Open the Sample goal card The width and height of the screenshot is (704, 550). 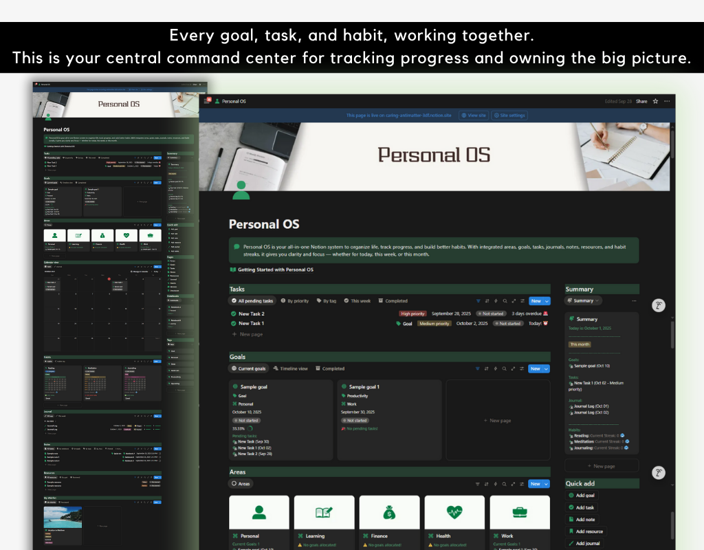(280, 420)
